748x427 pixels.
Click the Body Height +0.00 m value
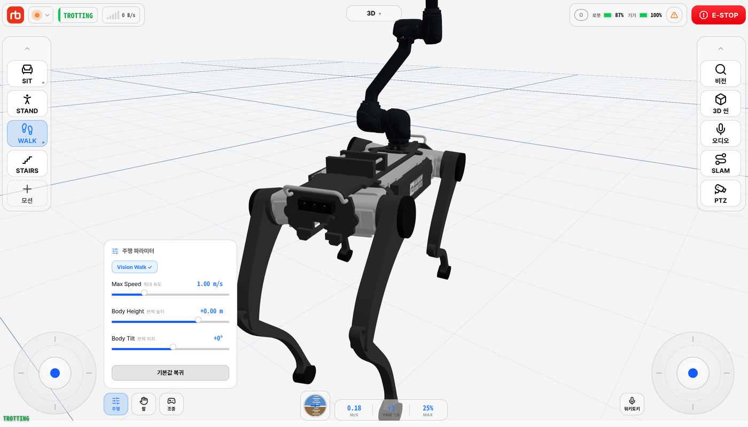pos(212,311)
